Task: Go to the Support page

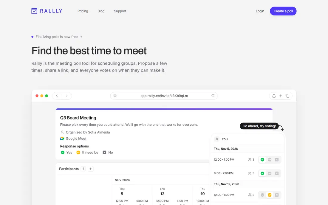Action: [x=120, y=11]
